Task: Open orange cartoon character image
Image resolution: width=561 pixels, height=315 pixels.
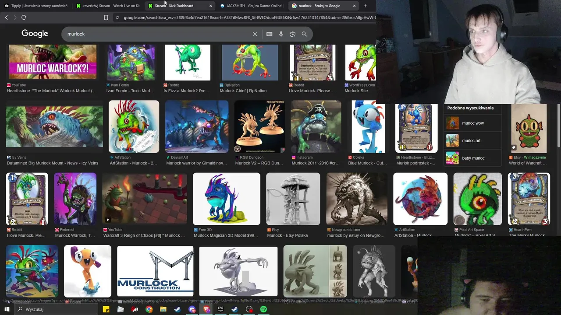Action: (88, 271)
